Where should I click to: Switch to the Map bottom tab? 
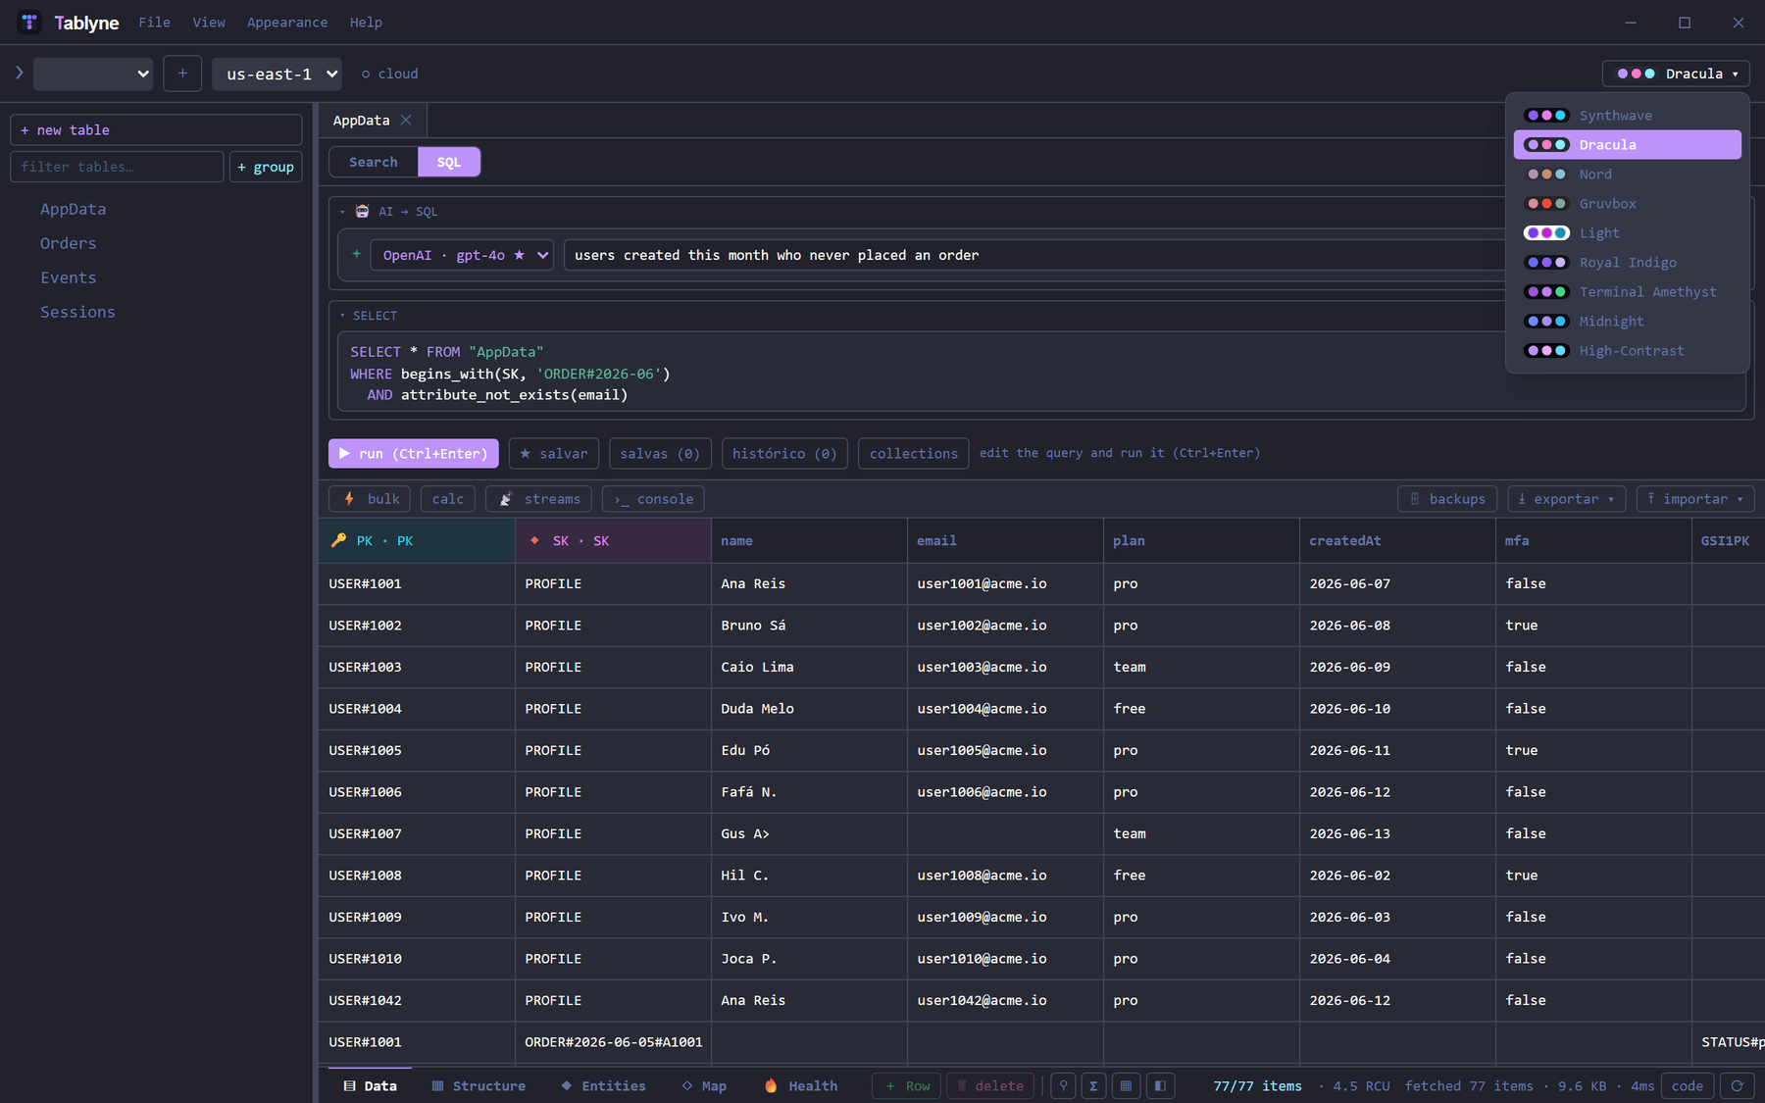coord(704,1085)
